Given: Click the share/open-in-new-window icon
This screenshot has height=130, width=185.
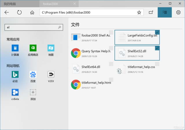Looking at the screenshot, I should pyautogui.click(x=151, y=12).
